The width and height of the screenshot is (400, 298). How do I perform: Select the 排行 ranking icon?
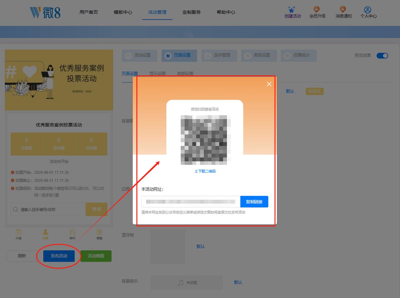click(72, 232)
